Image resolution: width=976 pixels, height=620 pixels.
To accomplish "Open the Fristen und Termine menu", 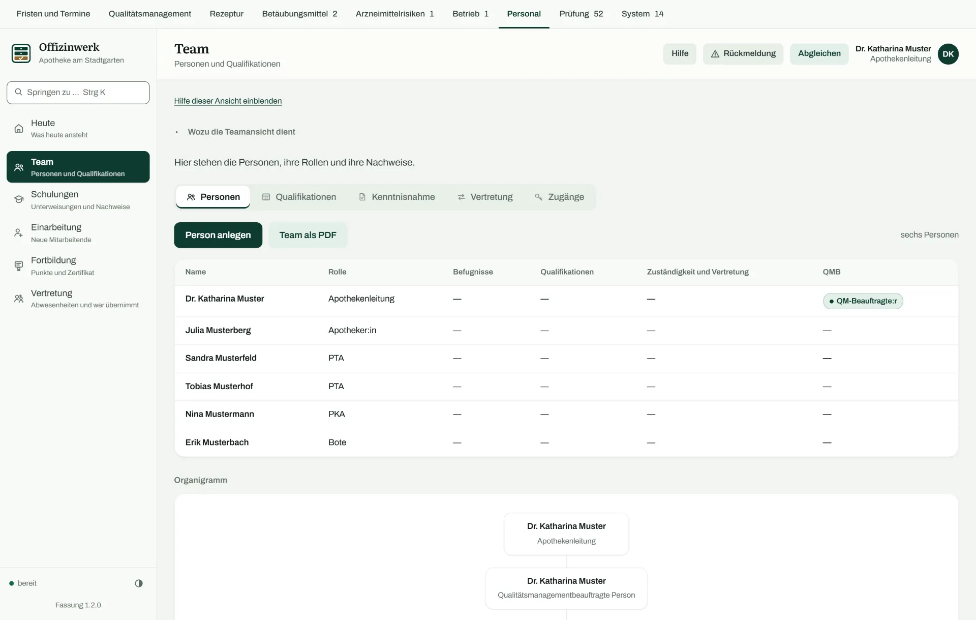I will [53, 14].
